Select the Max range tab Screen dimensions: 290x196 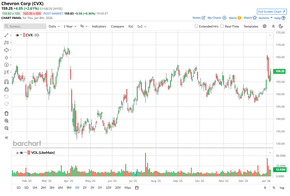click(128, 188)
